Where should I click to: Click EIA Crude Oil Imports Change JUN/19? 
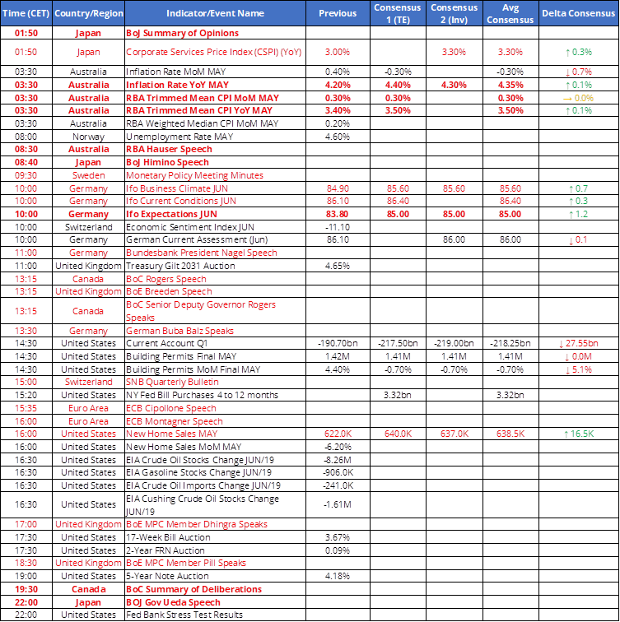215,485
